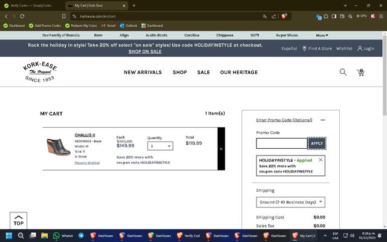Open taskbar search magnifier

tap(21, 235)
